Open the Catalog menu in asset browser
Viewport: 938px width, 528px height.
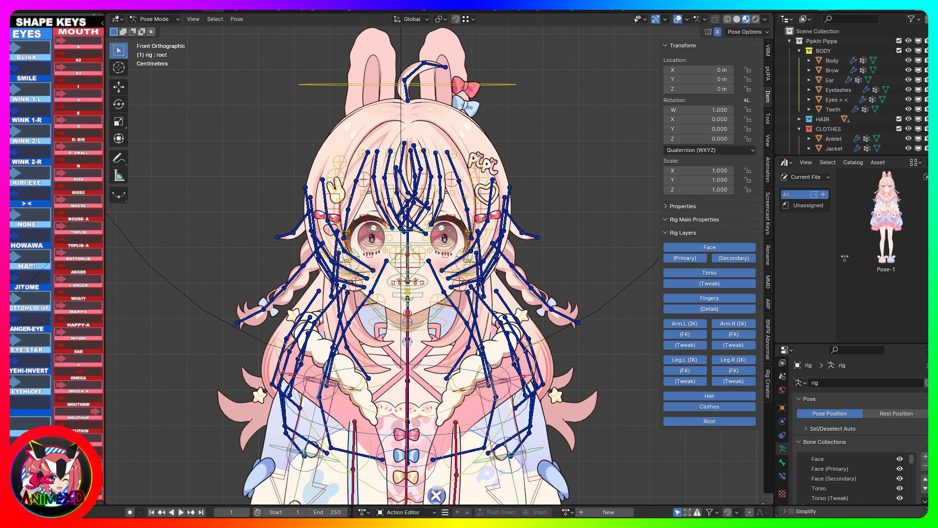pyautogui.click(x=853, y=162)
